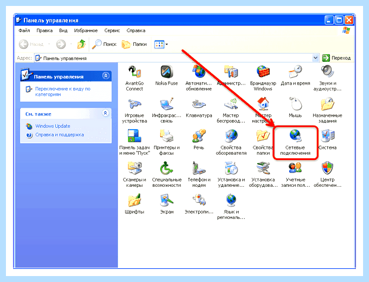Open the Экран display applet
Viewport: 369px width, 282px height.
(167, 204)
